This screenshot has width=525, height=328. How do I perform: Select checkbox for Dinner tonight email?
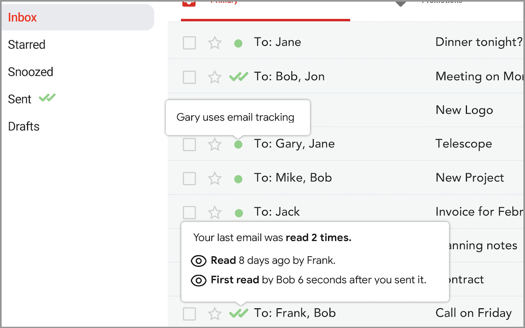click(x=189, y=43)
